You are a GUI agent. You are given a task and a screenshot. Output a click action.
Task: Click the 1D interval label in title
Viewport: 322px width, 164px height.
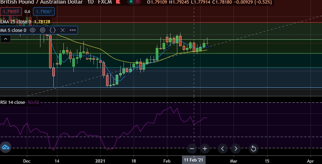(x=90, y=2)
